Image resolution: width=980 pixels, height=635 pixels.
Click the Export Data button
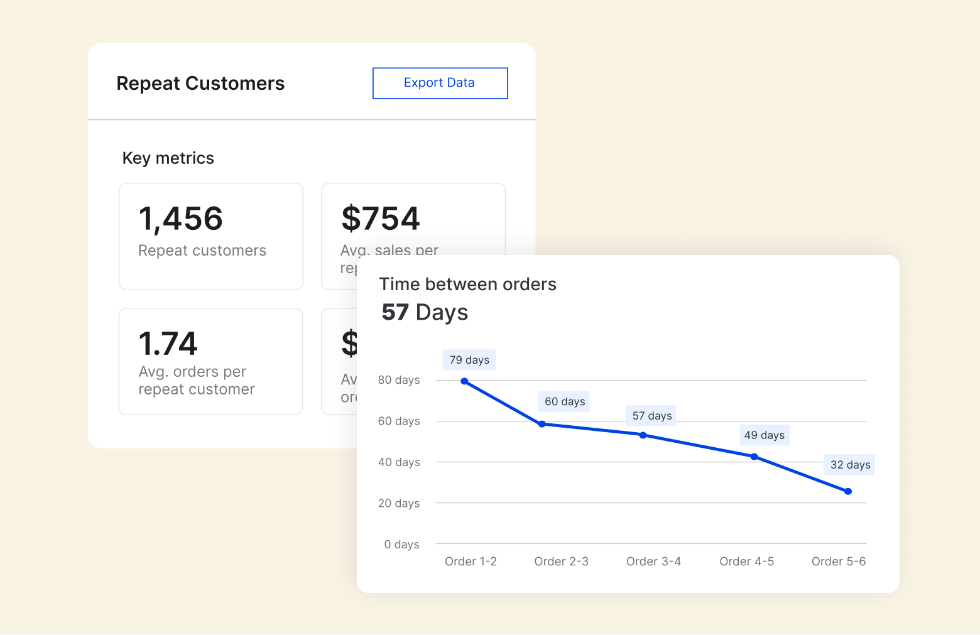(x=440, y=83)
